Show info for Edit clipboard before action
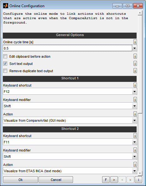The image size is (146, 186). pyautogui.click(x=135, y=56)
